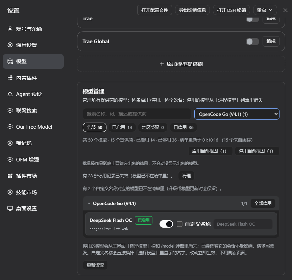
Task: Click the model id deepseek-v4.1-flash
Action: 109,229
